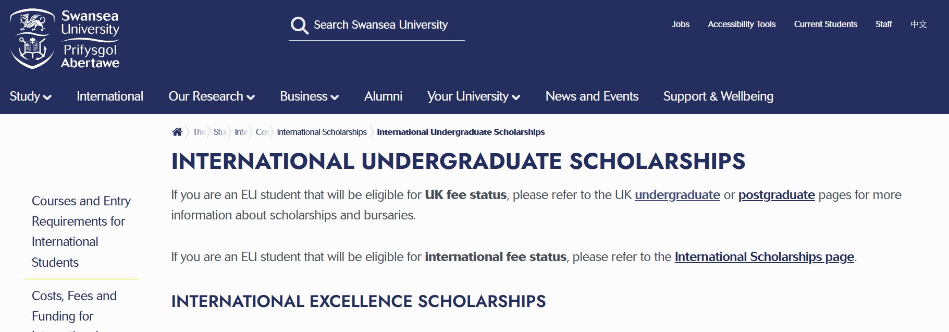Open the Jobs link
The height and width of the screenshot is (332, 949).
tap(680, 24)
